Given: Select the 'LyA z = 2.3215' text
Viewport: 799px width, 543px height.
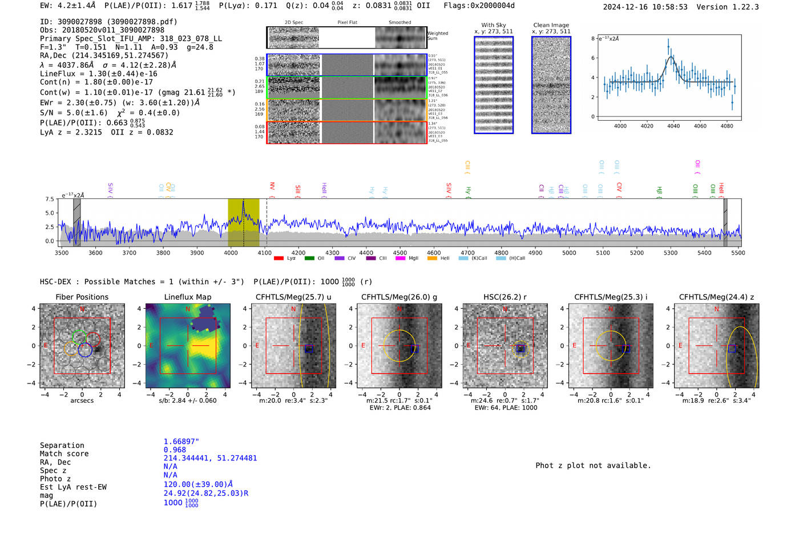Looking at the screenshot, I should 71,132.
